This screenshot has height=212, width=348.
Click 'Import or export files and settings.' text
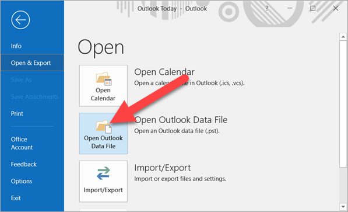[180, 179]
